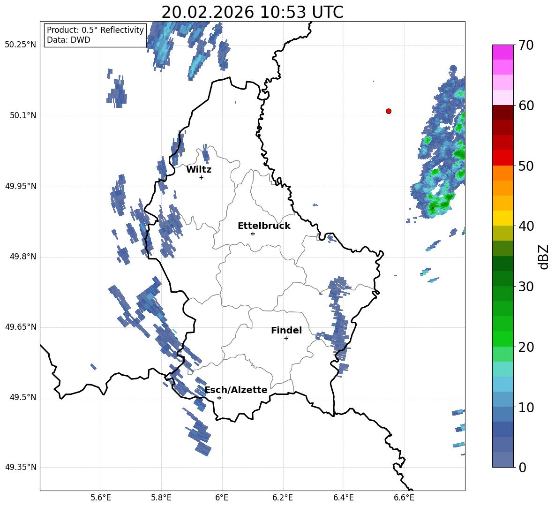Click the 6.2°E longitude label
Image resolution: width=555 pixels, height=507 pixels.
pyautogui.click(x=283, y=498)
